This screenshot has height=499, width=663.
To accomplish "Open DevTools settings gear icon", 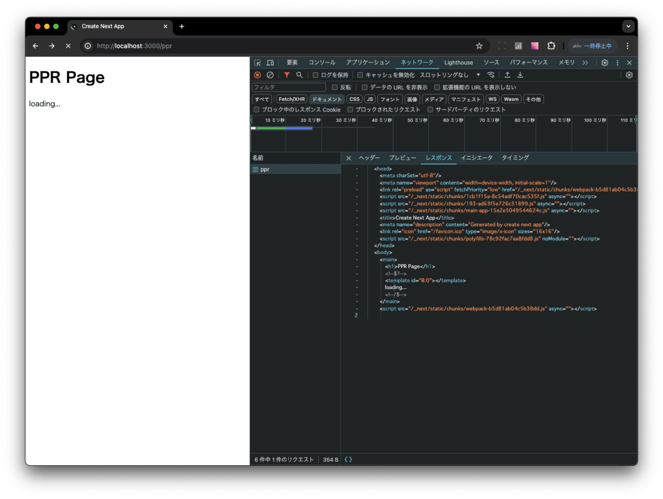I will point(605,63).
